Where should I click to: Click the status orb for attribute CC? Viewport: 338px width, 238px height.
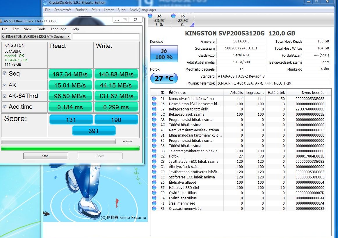coord(154,177)
